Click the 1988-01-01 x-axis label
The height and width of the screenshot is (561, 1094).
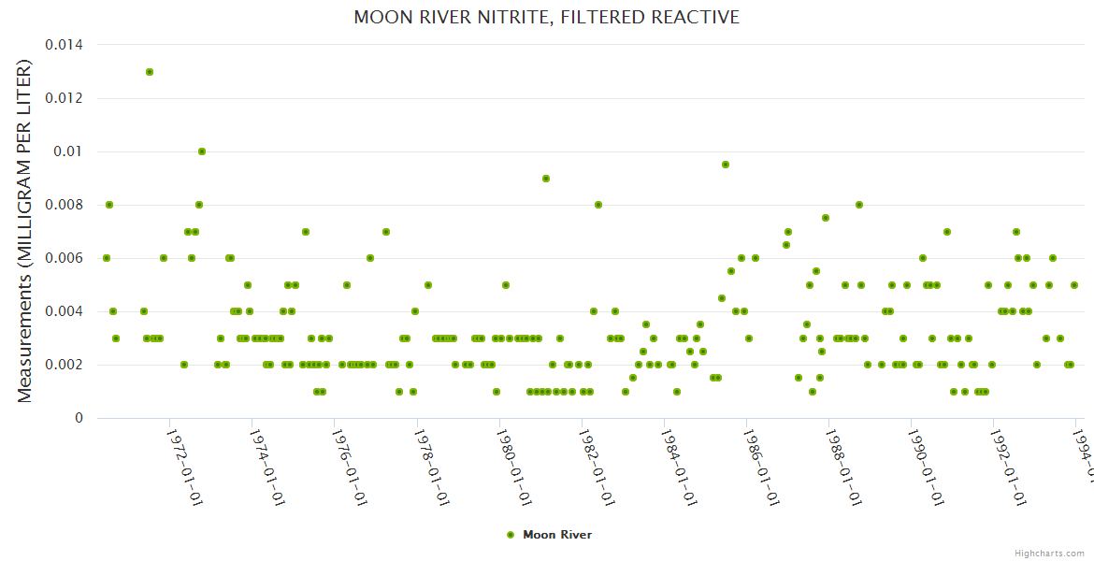pyautogui.click(x=843, y=453)
